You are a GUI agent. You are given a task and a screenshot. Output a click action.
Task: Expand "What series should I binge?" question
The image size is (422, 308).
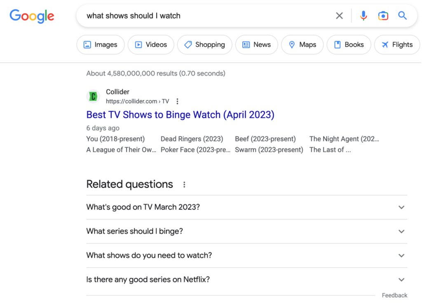point(247,231)
